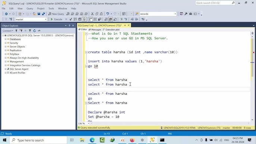Screen dimensions: 256x144
Task: Toggle auto-hide pin on Object Explorer
Action: 69,26
